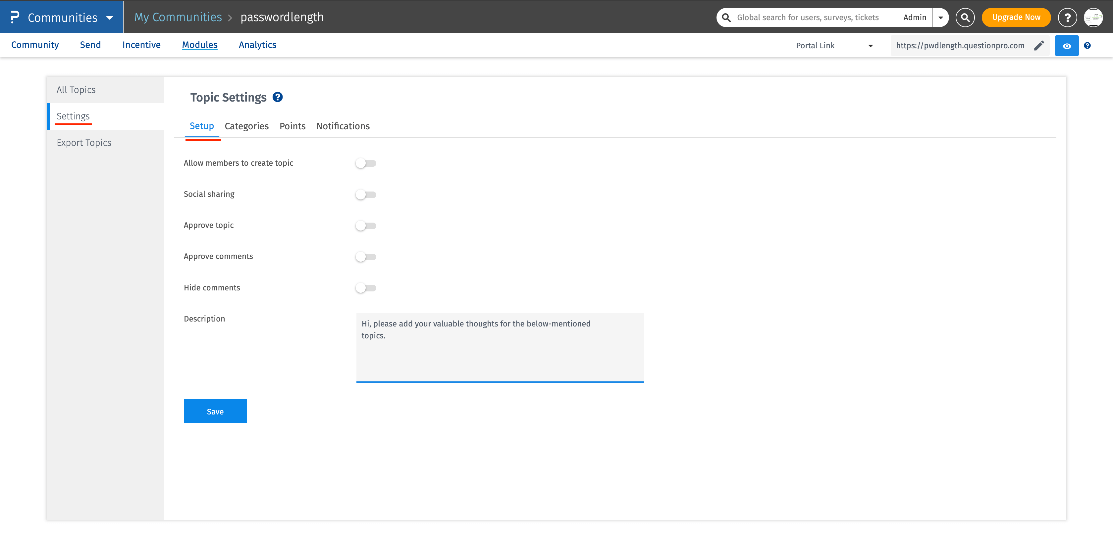Navigate to My Communities breadcrumb link
This screenshot has width=1113, height=559.
point(178,17)
